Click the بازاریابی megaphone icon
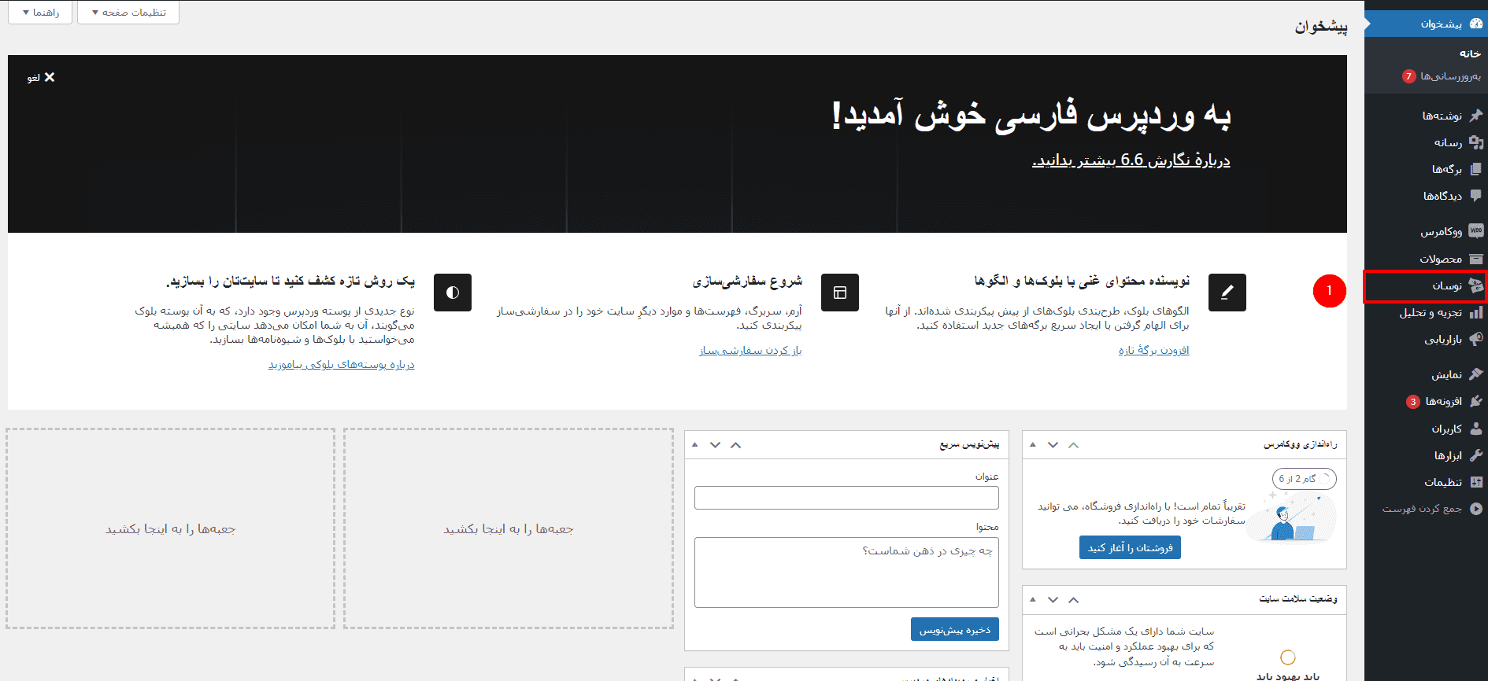The height and width of the screenshot is (681, 1488). pyautogui.click(x=1476, y=339)
